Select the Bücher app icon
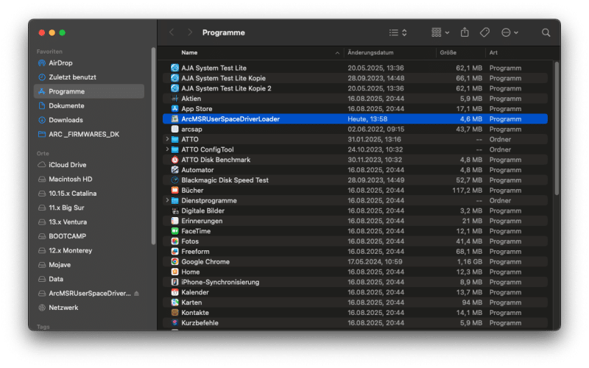Image resolution: width=589 pixels, height=368 pixels. [174, 191]
